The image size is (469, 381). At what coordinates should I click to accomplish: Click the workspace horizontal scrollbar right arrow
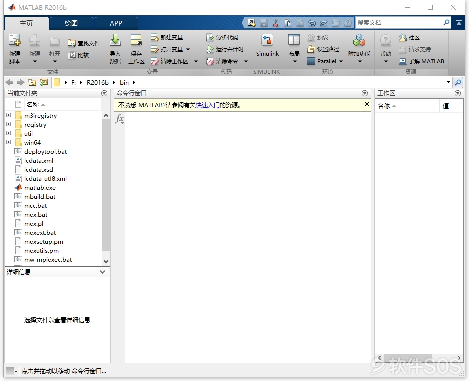pyautogui.click(x=459, y=358)
